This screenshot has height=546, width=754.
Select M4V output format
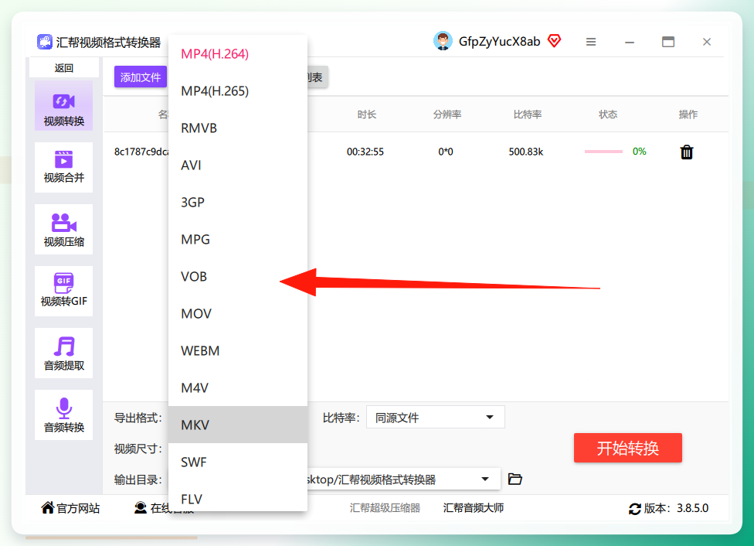238,387
